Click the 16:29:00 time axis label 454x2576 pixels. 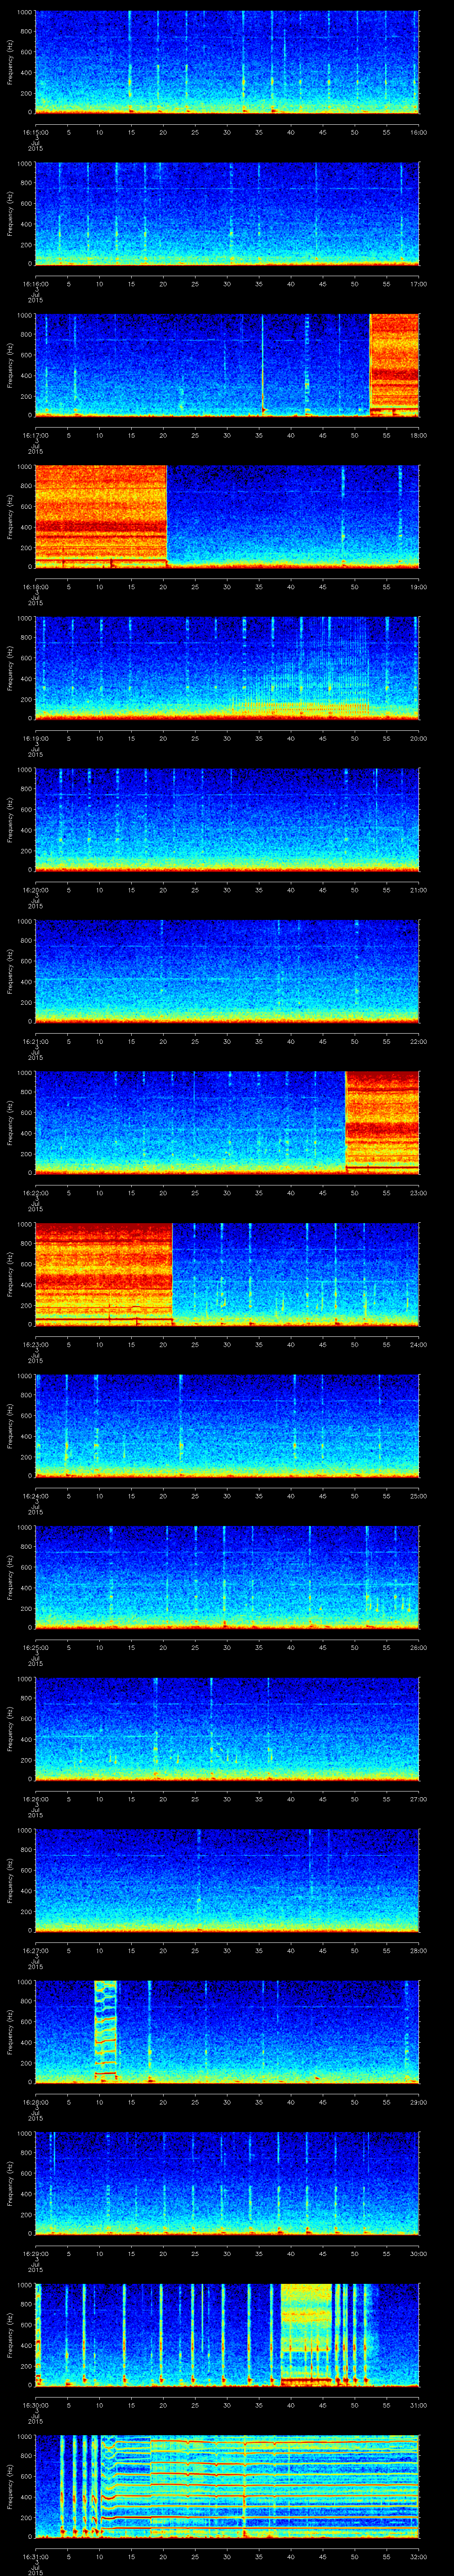coord(36,2253)
